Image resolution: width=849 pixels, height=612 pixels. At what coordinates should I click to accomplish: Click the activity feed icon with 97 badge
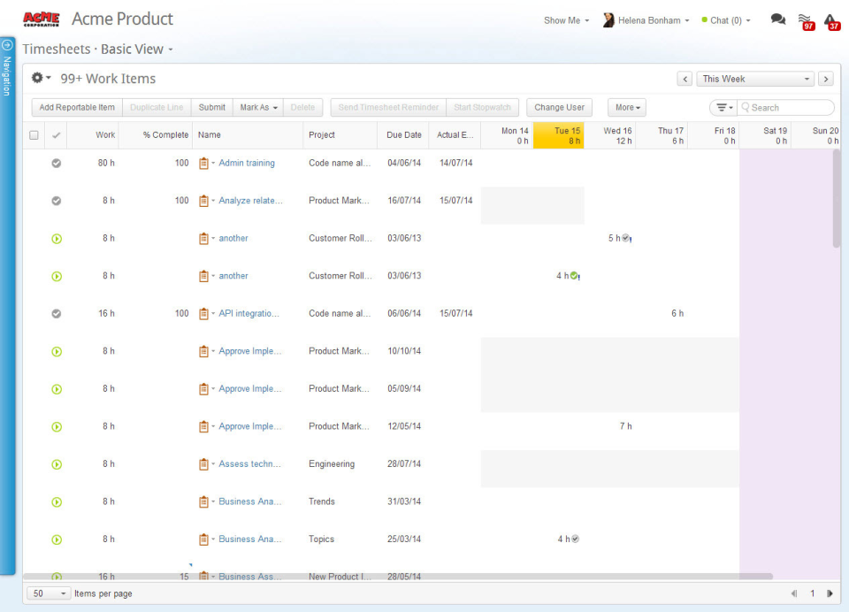click(804, 19)
